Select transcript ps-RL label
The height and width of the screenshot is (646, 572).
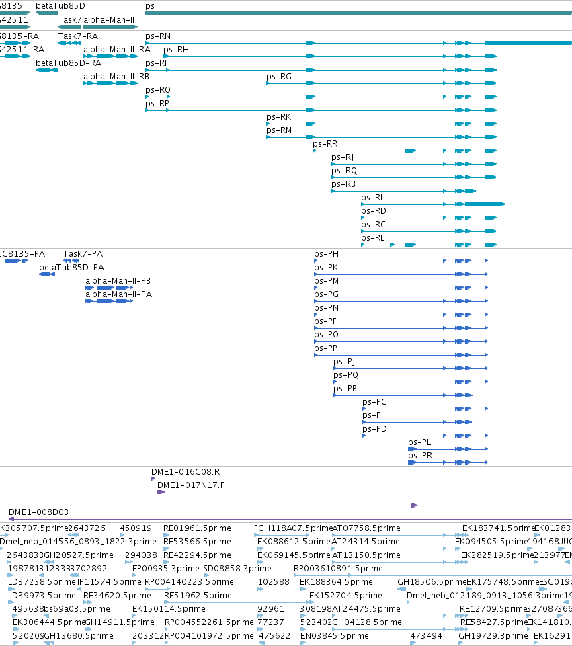tap(372, 238)
